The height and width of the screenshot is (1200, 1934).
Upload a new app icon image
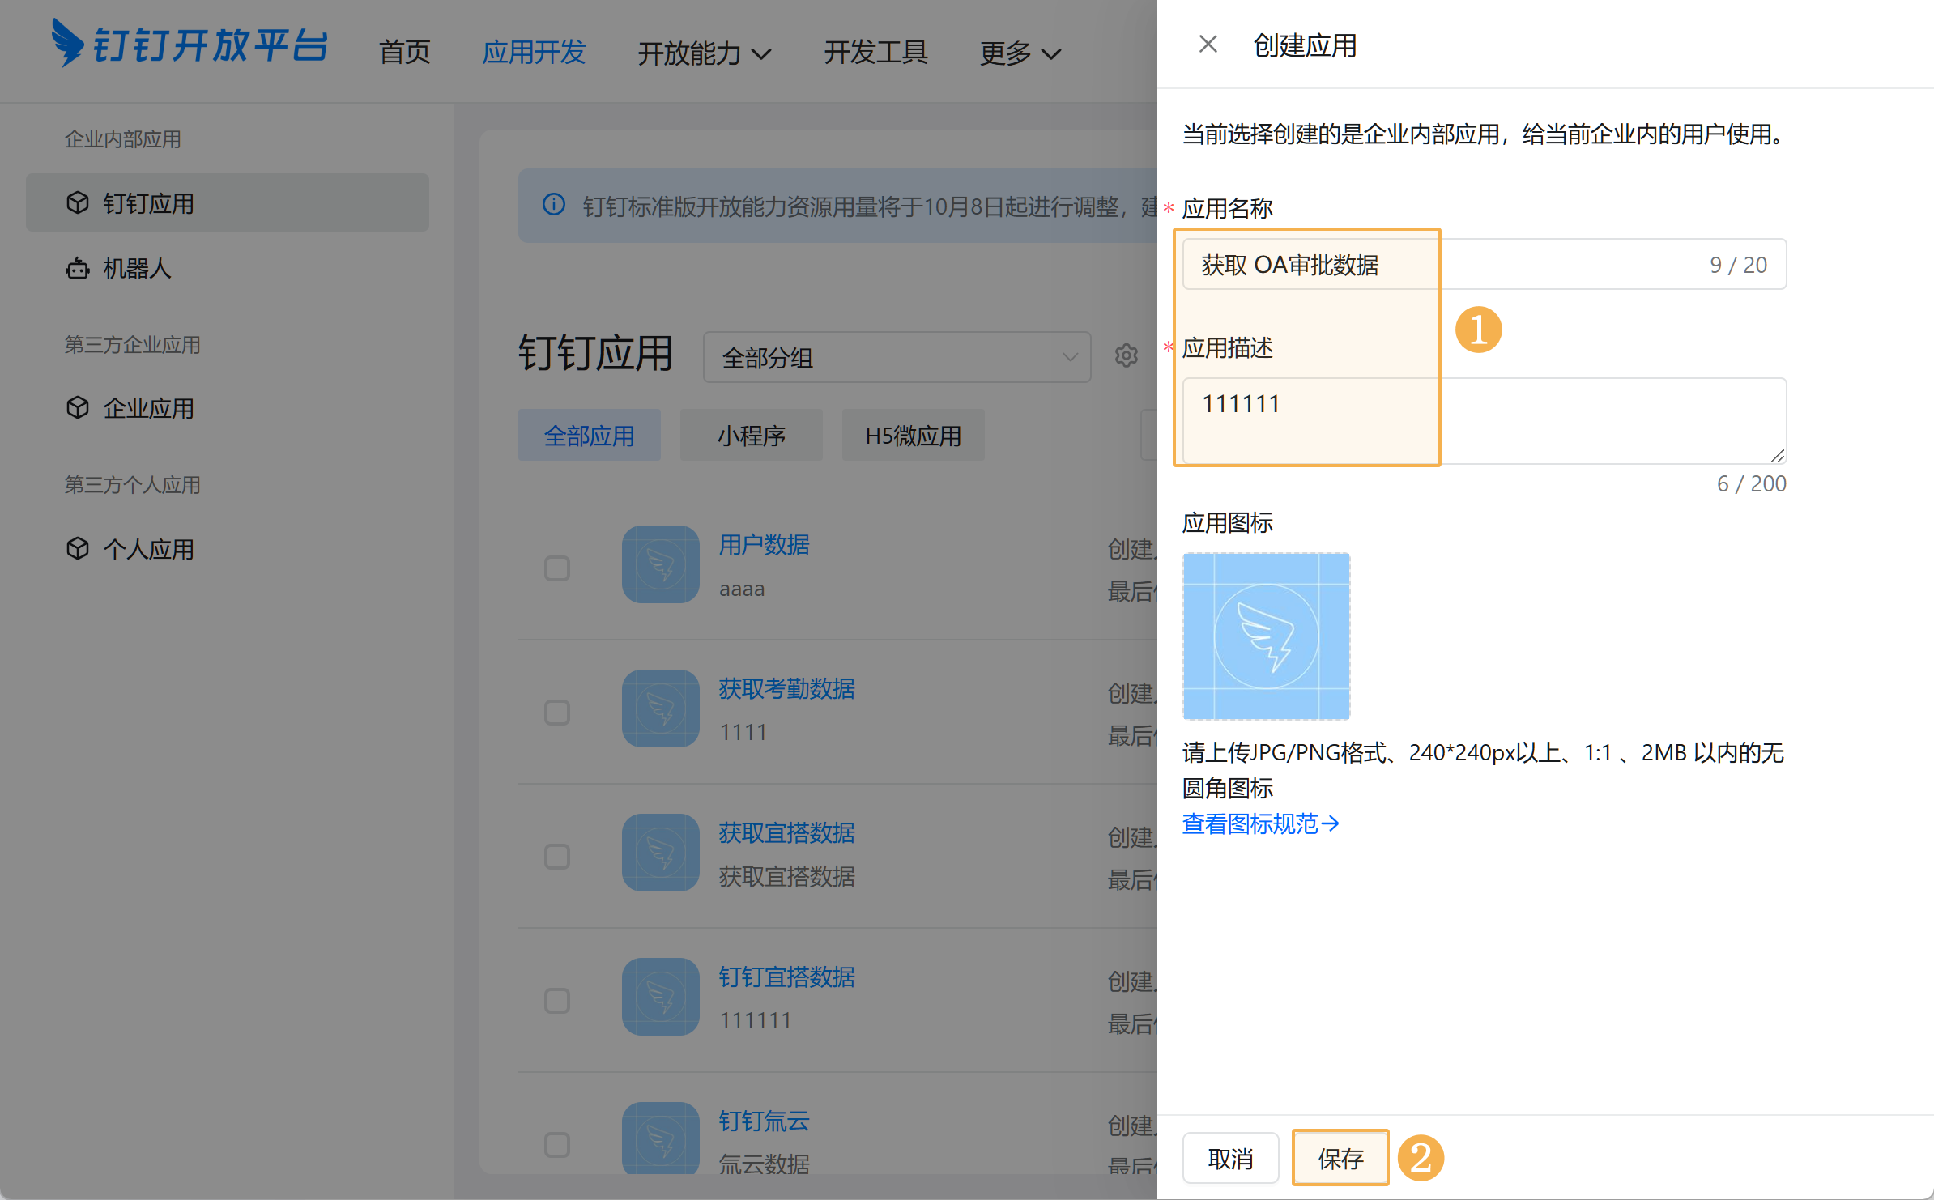tap(1266, 636)
